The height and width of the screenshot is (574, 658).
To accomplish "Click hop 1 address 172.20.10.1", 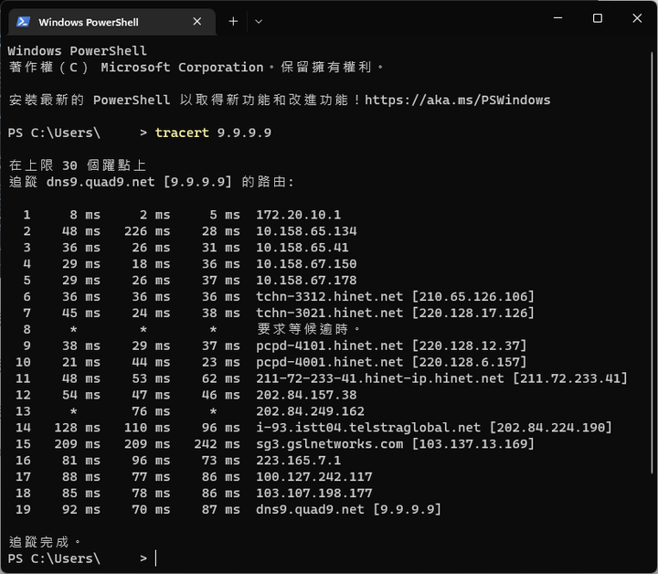I will (298, 215).
